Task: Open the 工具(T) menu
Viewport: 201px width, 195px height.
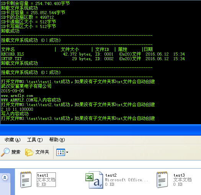Action: pyautogui.click(x=35, y=140)
